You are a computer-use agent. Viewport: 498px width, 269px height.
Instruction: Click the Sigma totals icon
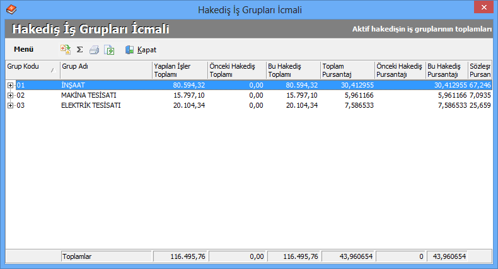(79, 49)
